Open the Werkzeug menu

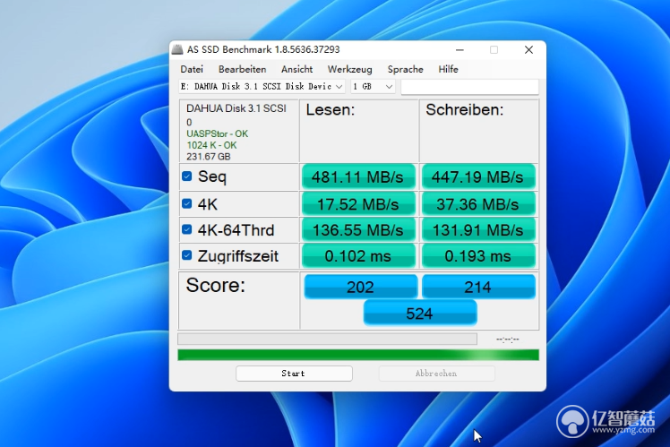coord(349,69)
